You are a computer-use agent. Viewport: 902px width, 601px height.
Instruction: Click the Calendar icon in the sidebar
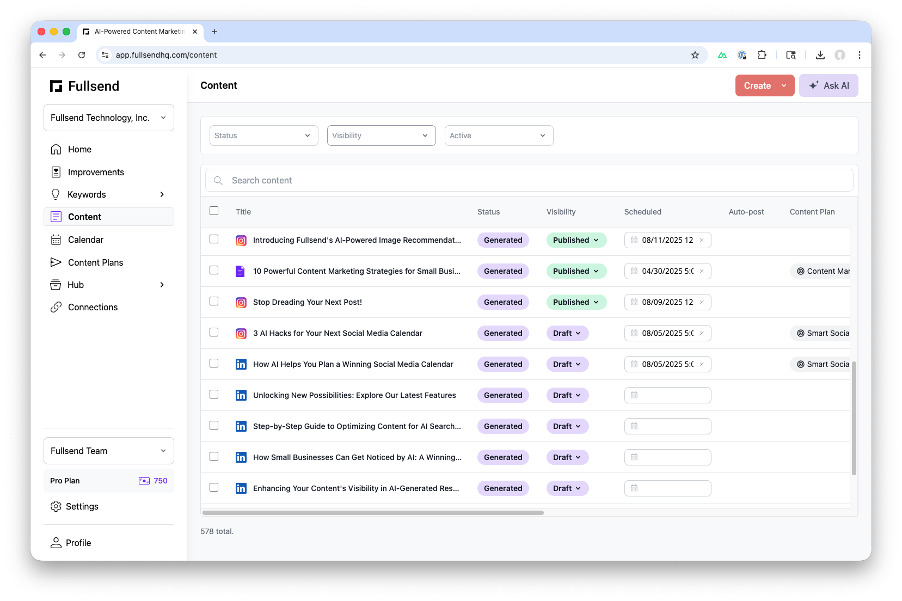point(56,240)
